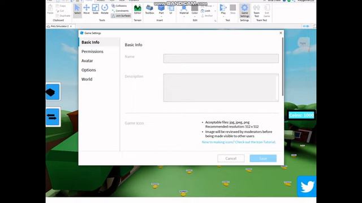Insert a new Part
The image size is (362, 203).
coord(161,8)
